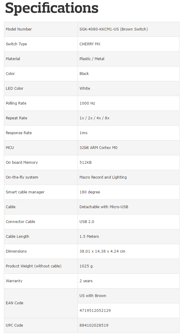This screenshot has width=181, height=336.
Task: Click the Cable Length 1.5 Meters value
Action: pyautogui.click(x=89, y=236)
